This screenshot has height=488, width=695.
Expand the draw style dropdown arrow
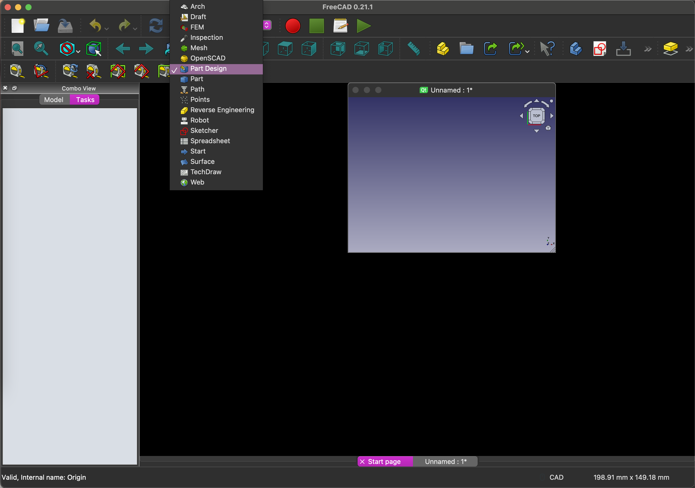coord(78,52)
